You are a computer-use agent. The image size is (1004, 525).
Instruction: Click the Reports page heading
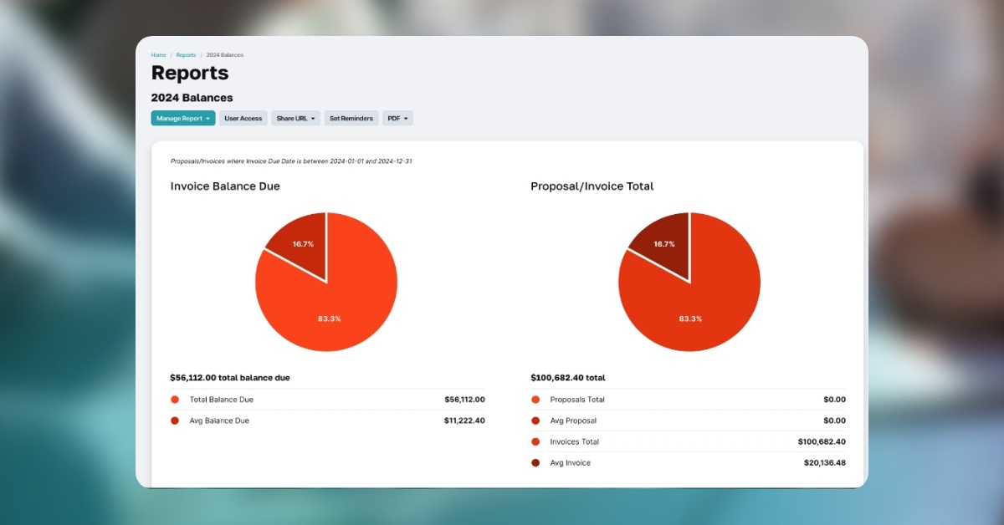tap(190, 73)
